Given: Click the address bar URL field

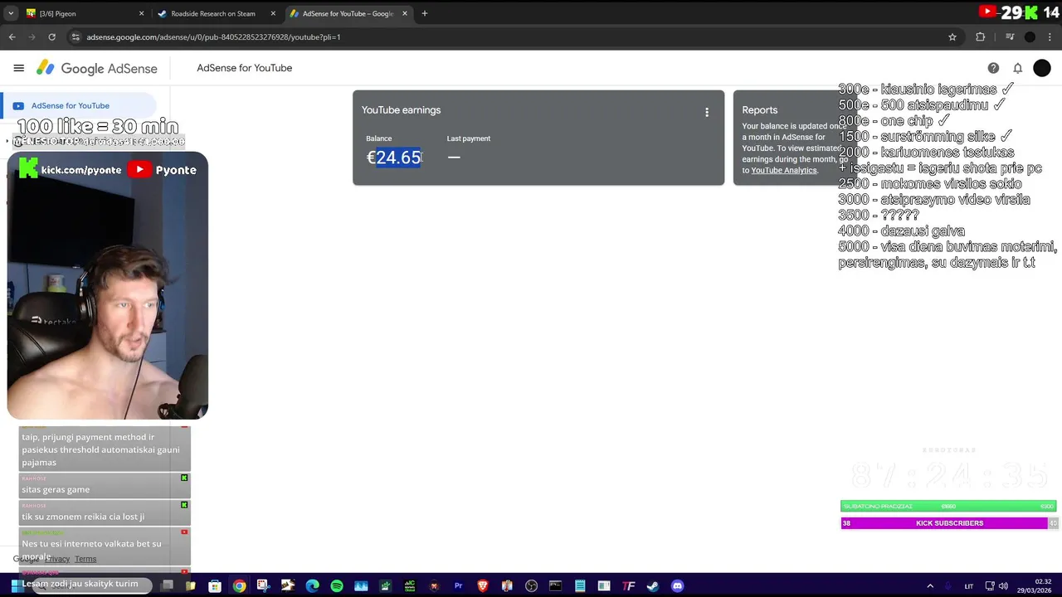Looking at the screenshot, I should pos(514,36).
